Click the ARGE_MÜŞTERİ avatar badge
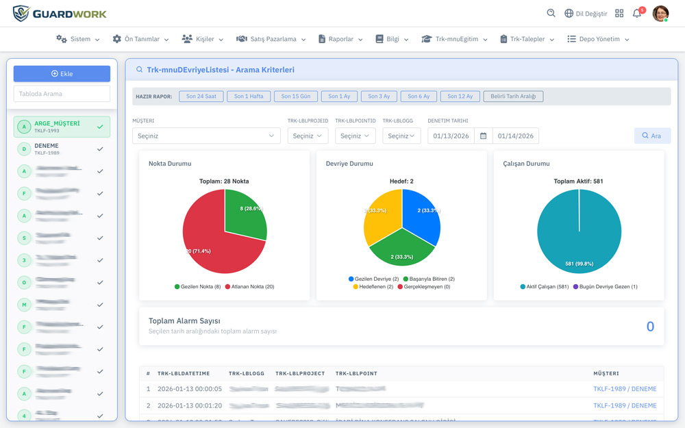685x428 pixels. tap(25, 127)
